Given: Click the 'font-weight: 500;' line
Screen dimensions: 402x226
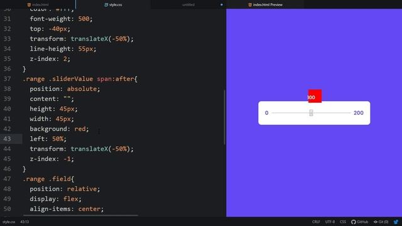Looking at the screenshot, I should (x=61, y=19).
